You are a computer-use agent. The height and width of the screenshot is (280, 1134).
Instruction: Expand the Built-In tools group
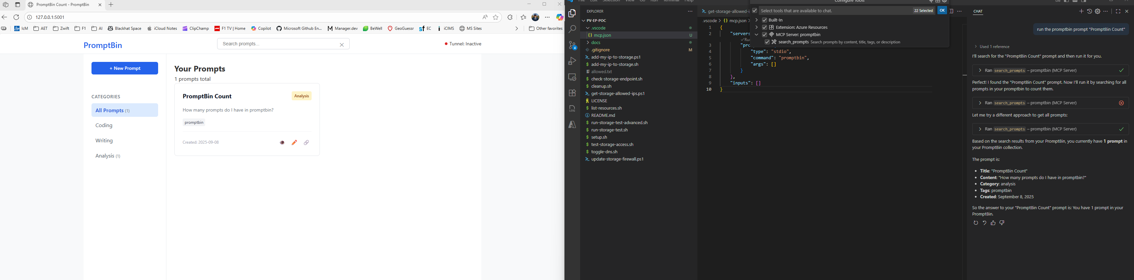pyautogui.click(x=756, y=20)
